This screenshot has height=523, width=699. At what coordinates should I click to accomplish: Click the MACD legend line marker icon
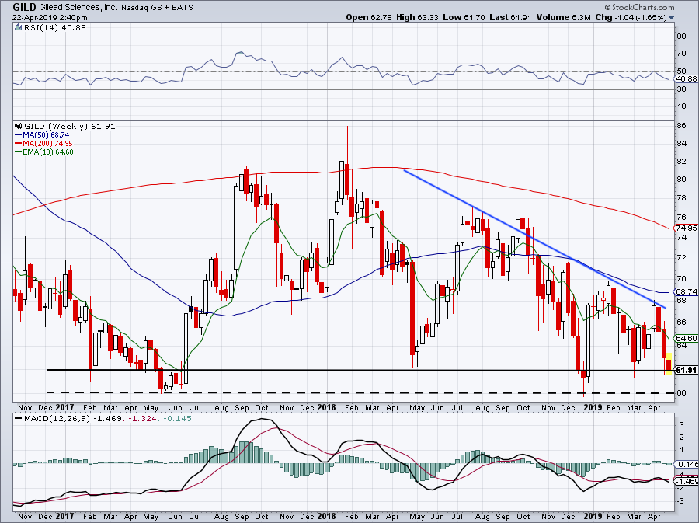(x=19, y=419)
